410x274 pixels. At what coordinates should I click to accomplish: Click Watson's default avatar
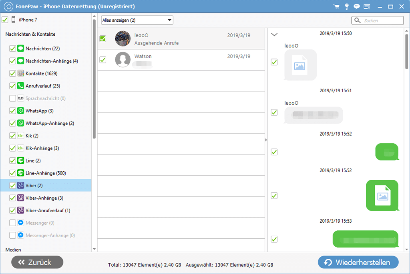123,59
